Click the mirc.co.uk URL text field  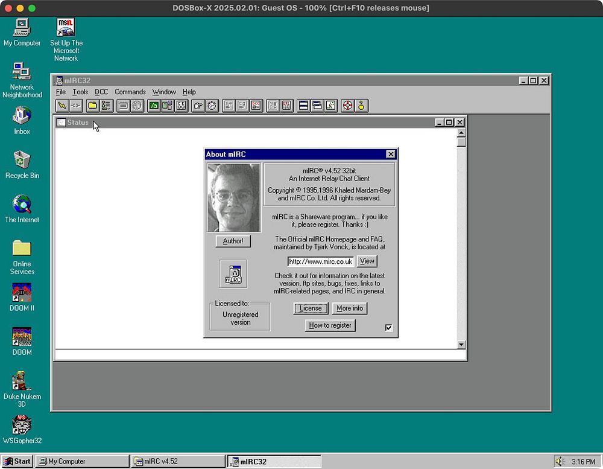pos(320,261)
